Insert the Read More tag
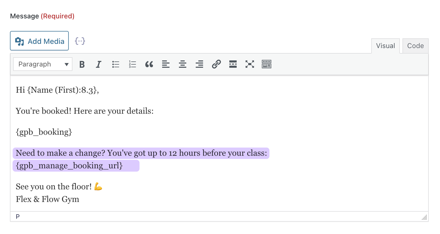Viewport: 440px width, 234px height. [x=233, y=64]
